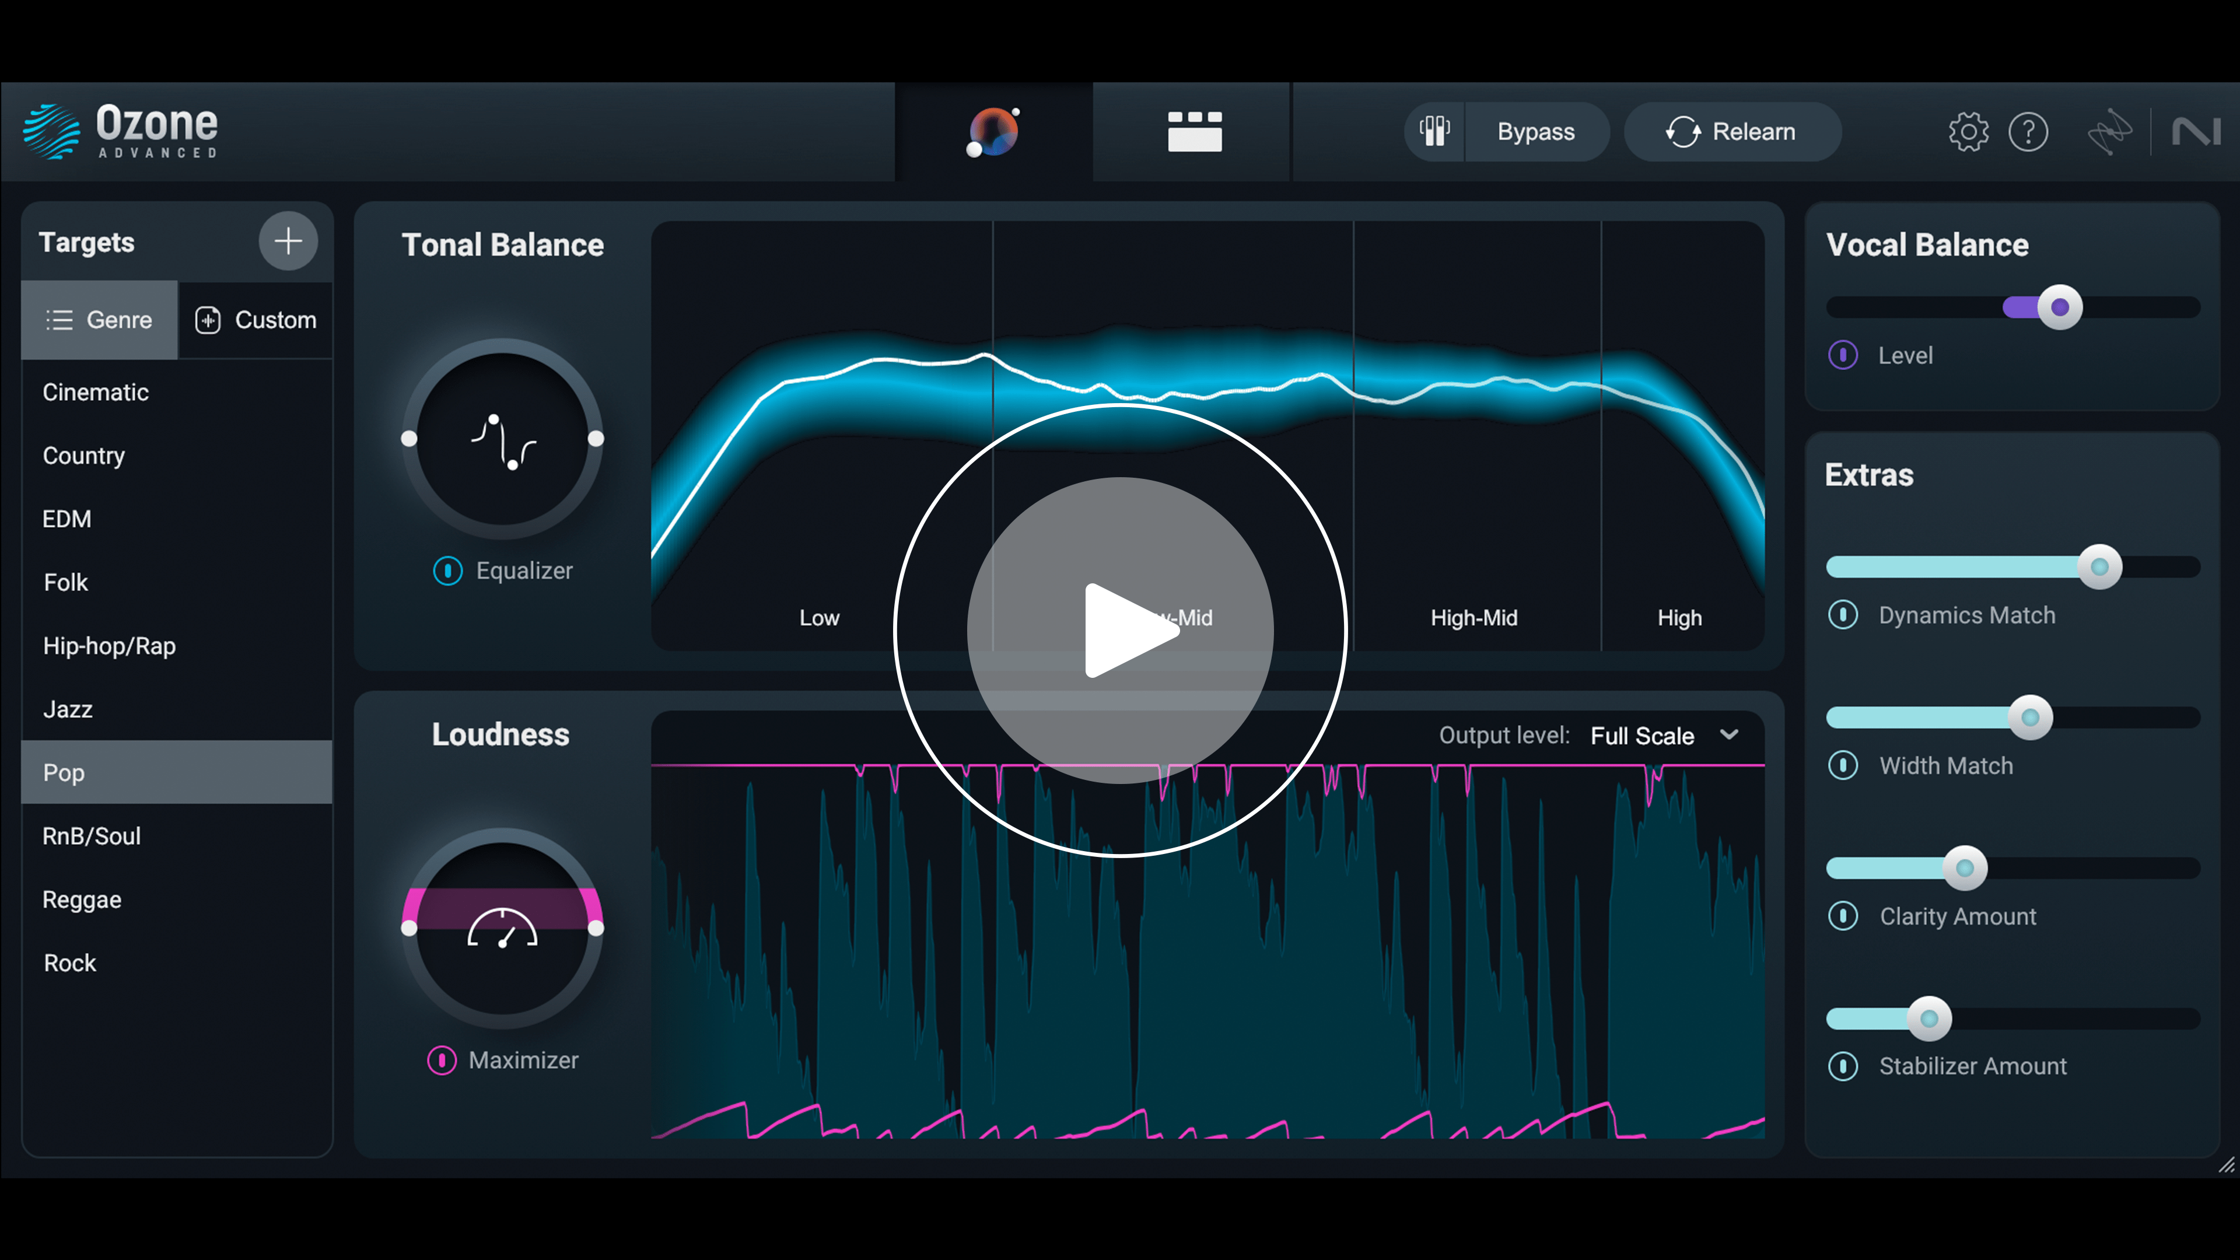Select the Custom targets tab
Screen dimensions: 2240x1260
click(256, 320)
